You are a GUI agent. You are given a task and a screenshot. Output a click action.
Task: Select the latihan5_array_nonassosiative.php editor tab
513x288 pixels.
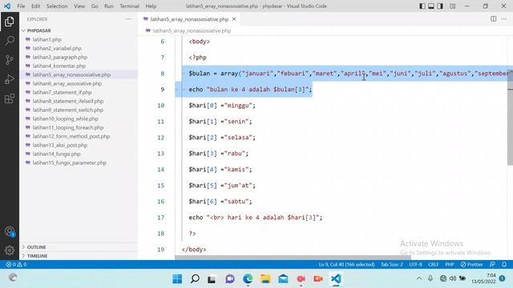point(190,19)
